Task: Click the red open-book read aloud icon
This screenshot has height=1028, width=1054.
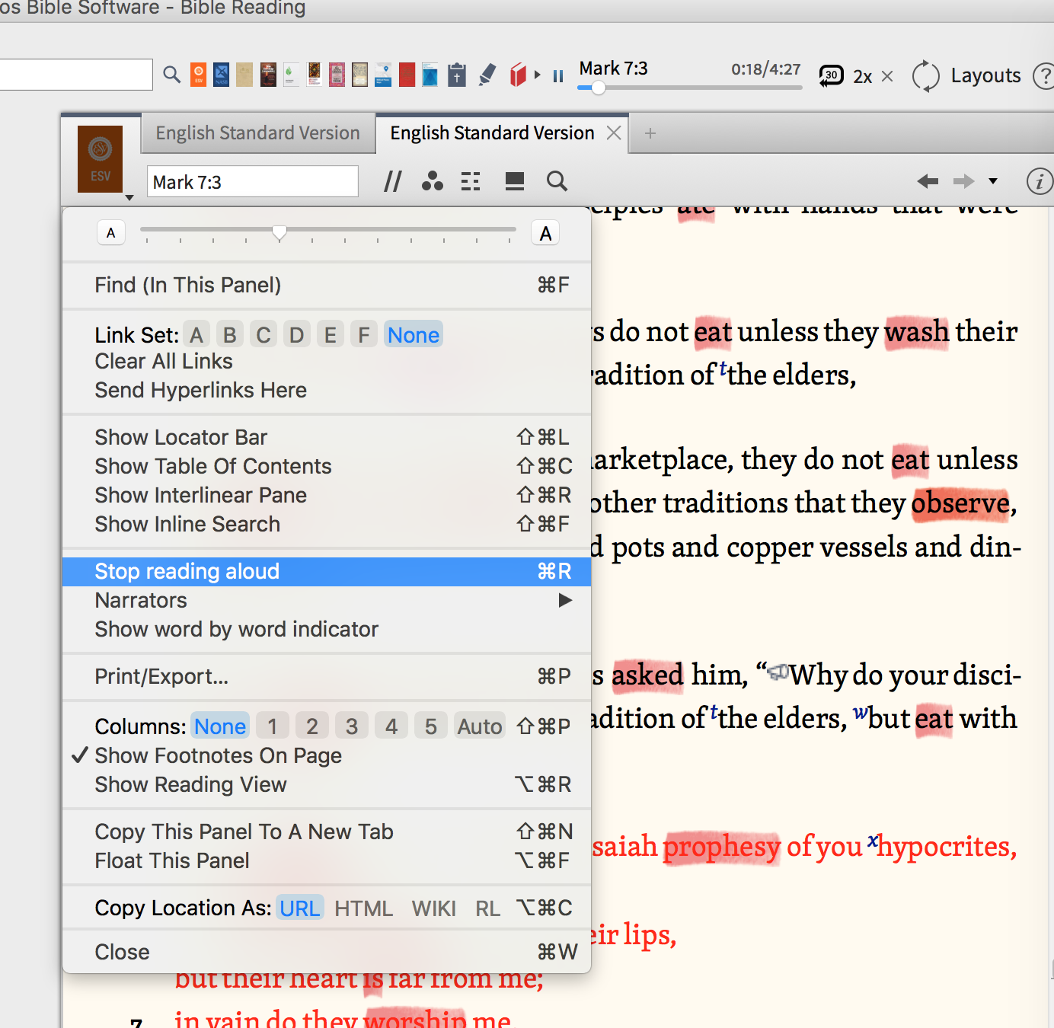Action: point(518,75)
